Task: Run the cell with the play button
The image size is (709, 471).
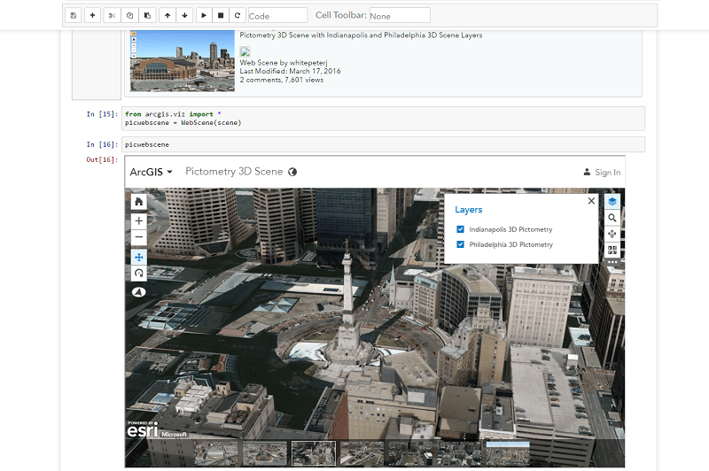Action: point(203,15)
